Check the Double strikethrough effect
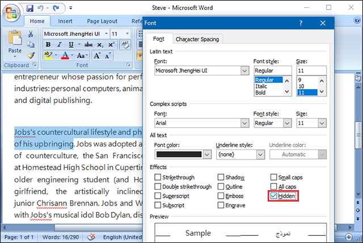 tap(158, 186)
